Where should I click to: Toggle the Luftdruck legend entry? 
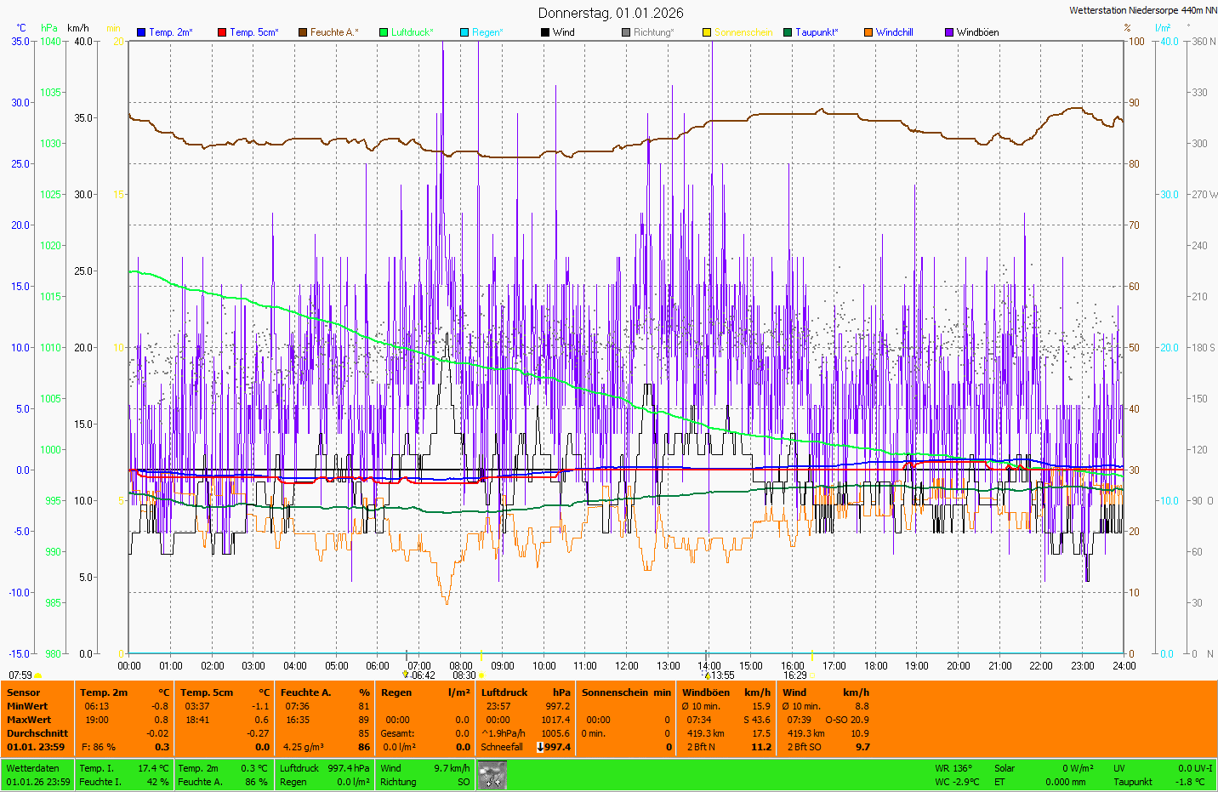point(412,32)
